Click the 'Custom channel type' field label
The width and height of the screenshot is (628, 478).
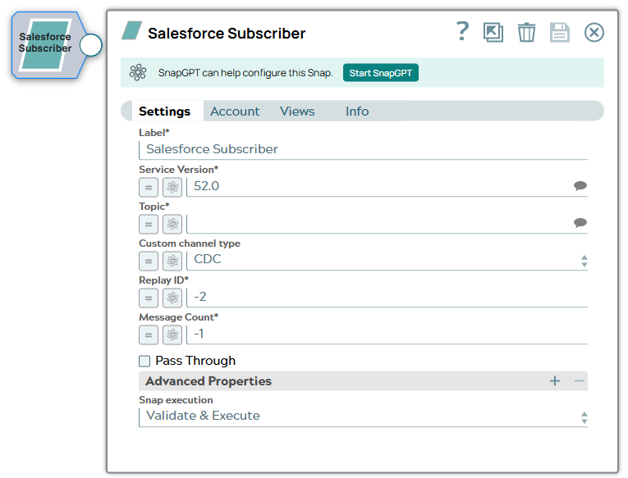point(190,244)
